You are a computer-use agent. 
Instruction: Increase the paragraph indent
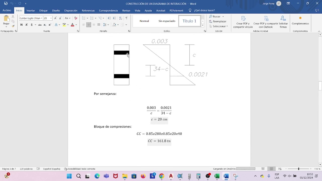coord(114,18)
